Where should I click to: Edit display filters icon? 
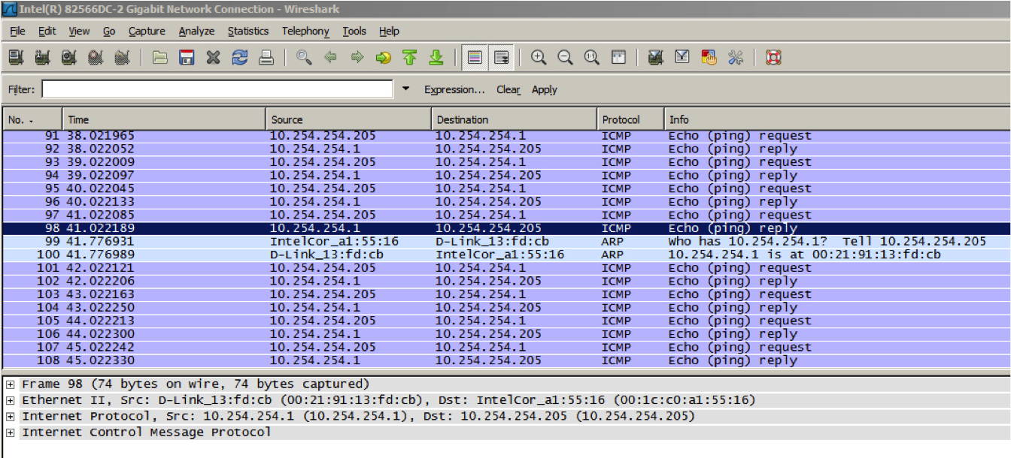coord(682,58)
